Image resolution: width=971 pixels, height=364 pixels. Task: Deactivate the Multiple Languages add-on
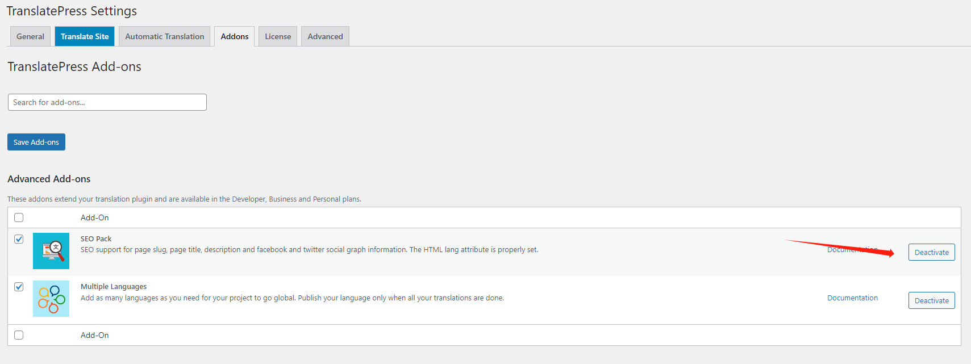(931, 300)
